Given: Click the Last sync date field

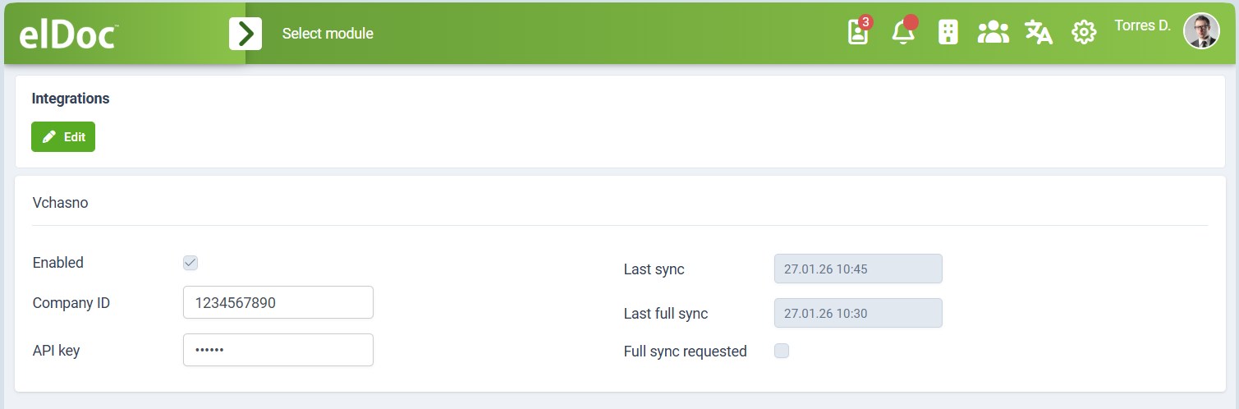Looking at the screenshot, I should click(858, 269).
